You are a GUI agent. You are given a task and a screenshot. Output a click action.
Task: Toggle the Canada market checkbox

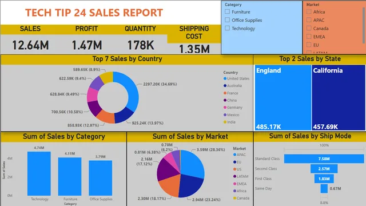coord(309,28)
